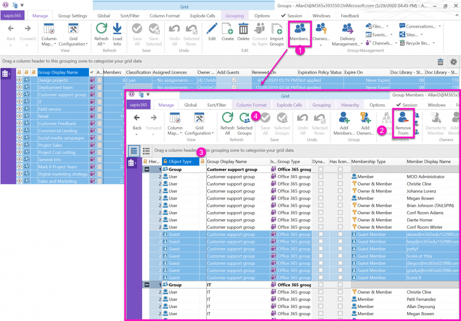Screen dimensions: 461x321
Task: Toggle Has licence checkbox for Megan Bowen Customer support row
Action: click(x=340, y=198)
